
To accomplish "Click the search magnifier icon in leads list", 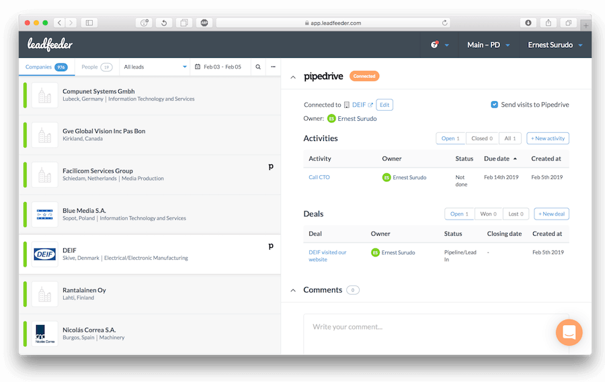I will pyautogui.click(x=258, y=66).
